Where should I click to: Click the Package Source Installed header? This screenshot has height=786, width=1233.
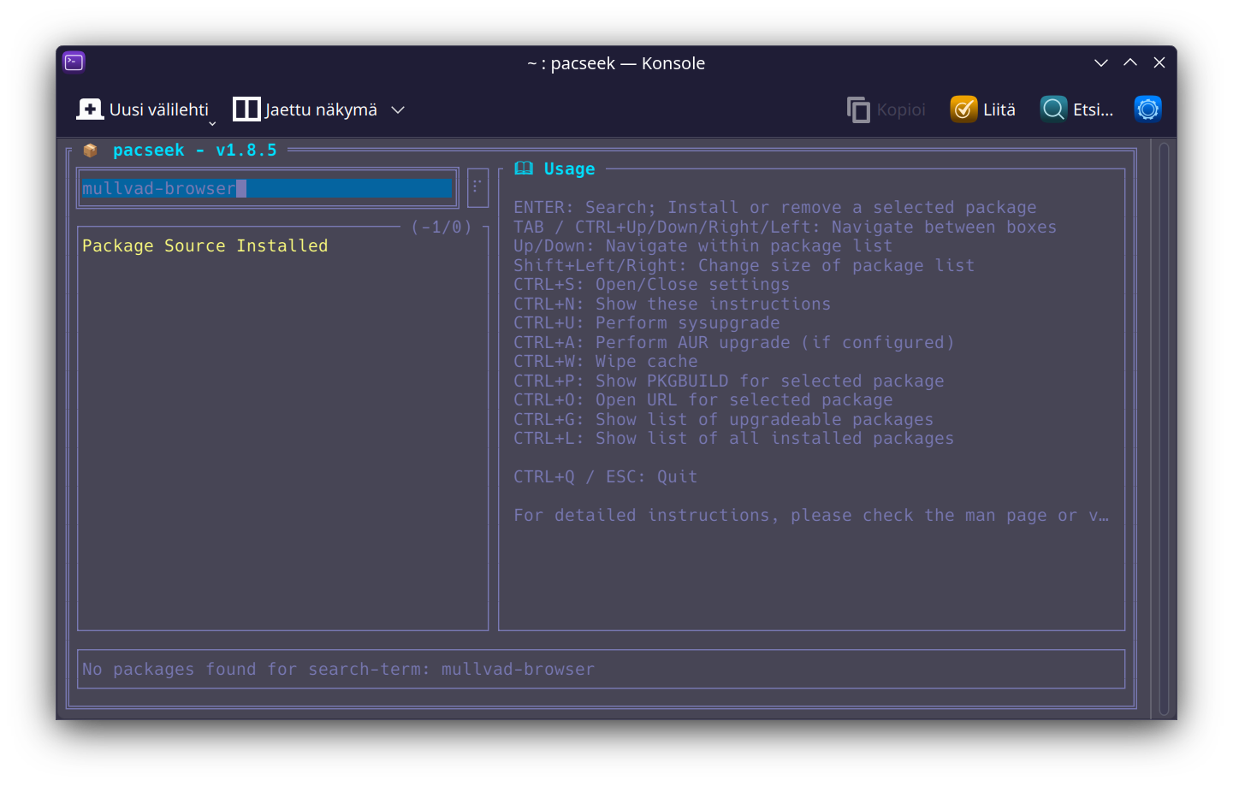[x=205, y=246]
